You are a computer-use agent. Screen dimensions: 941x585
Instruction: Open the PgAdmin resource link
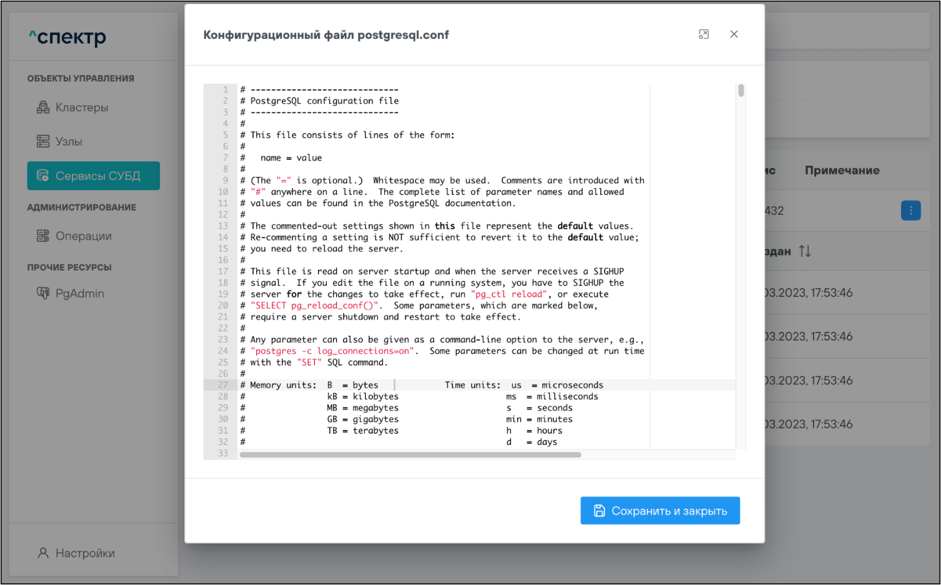[x=80, y=293]
